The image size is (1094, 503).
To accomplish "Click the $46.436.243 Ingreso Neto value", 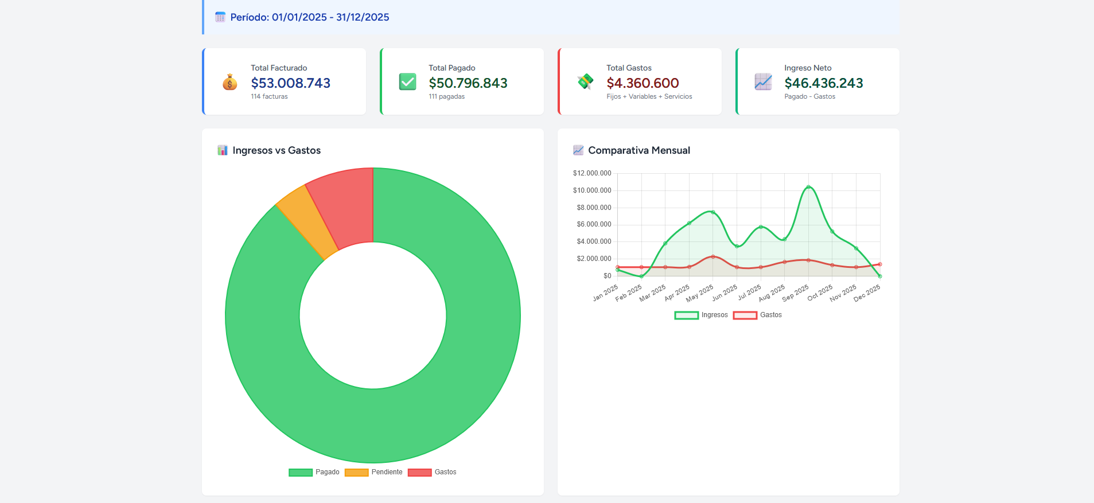I will (x=823, y=83).
